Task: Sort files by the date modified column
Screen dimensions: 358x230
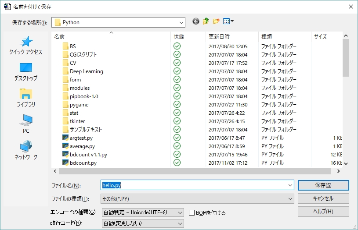Action: [219, 37]
